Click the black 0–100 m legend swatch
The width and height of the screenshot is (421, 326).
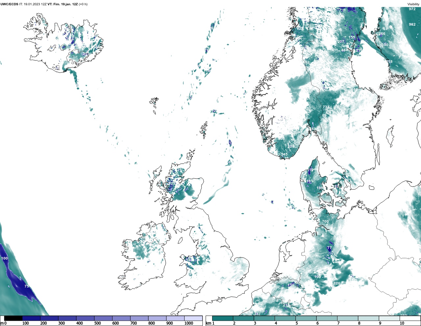point(13,318)
